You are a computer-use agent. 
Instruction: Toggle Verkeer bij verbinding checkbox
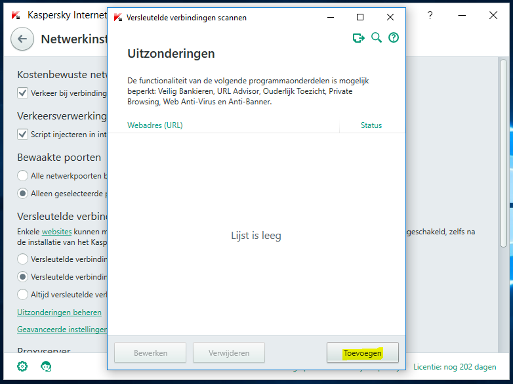point(22,93)
